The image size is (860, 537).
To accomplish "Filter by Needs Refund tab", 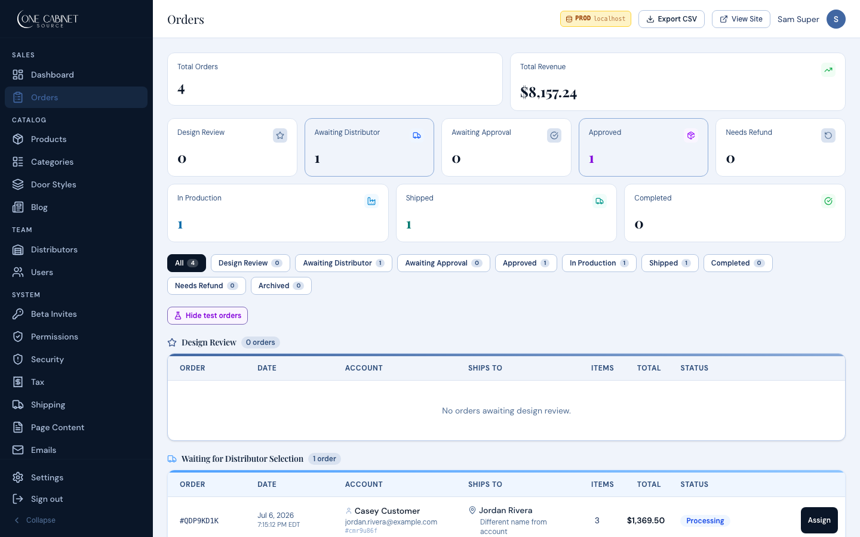I will [x=207, y=286].
